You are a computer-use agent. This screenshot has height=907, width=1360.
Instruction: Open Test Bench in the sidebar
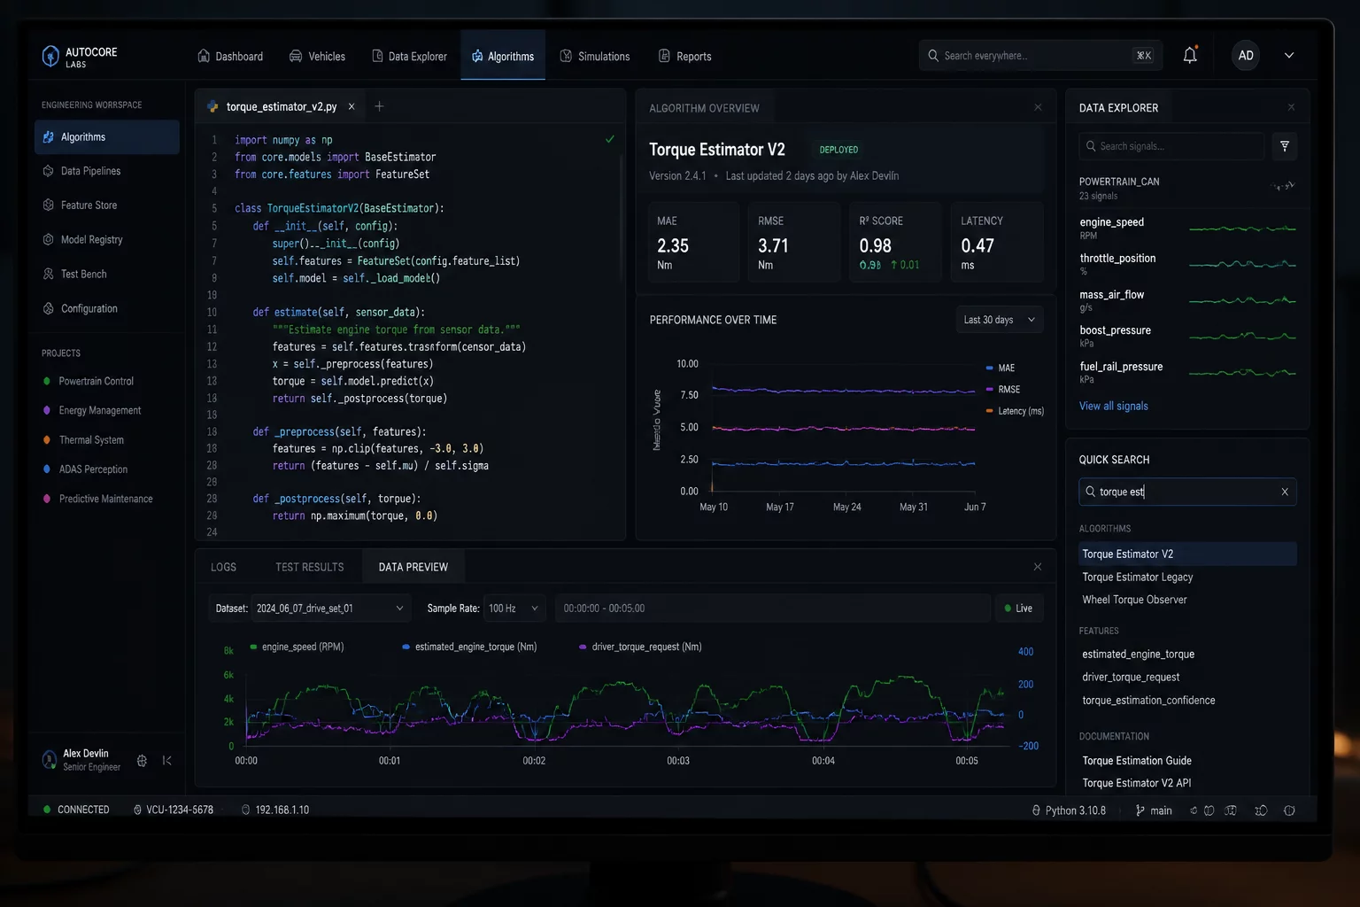pos(107,275)
